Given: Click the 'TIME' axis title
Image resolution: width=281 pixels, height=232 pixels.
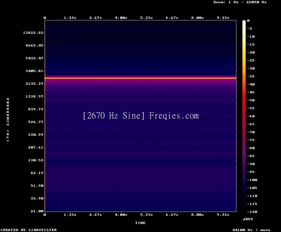Looking at the screenshot, I should pyautogui.click(x=140, y=223).
